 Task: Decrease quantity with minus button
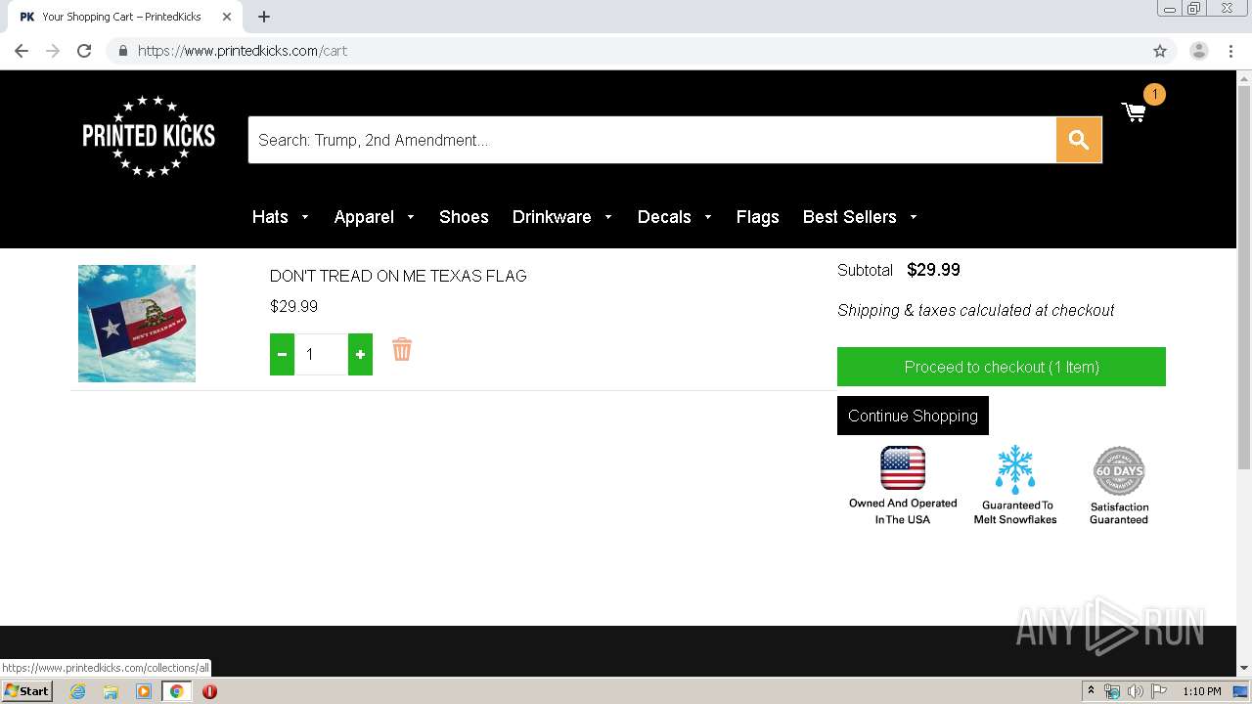click(282, 354)
